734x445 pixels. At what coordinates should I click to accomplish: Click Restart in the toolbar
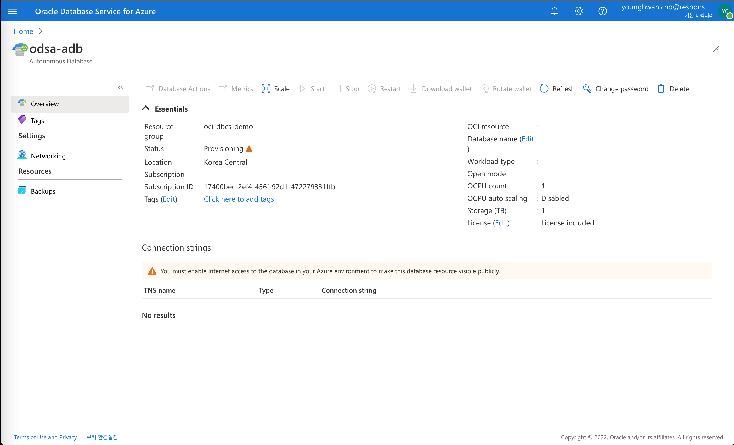click(x=384, y=88)
